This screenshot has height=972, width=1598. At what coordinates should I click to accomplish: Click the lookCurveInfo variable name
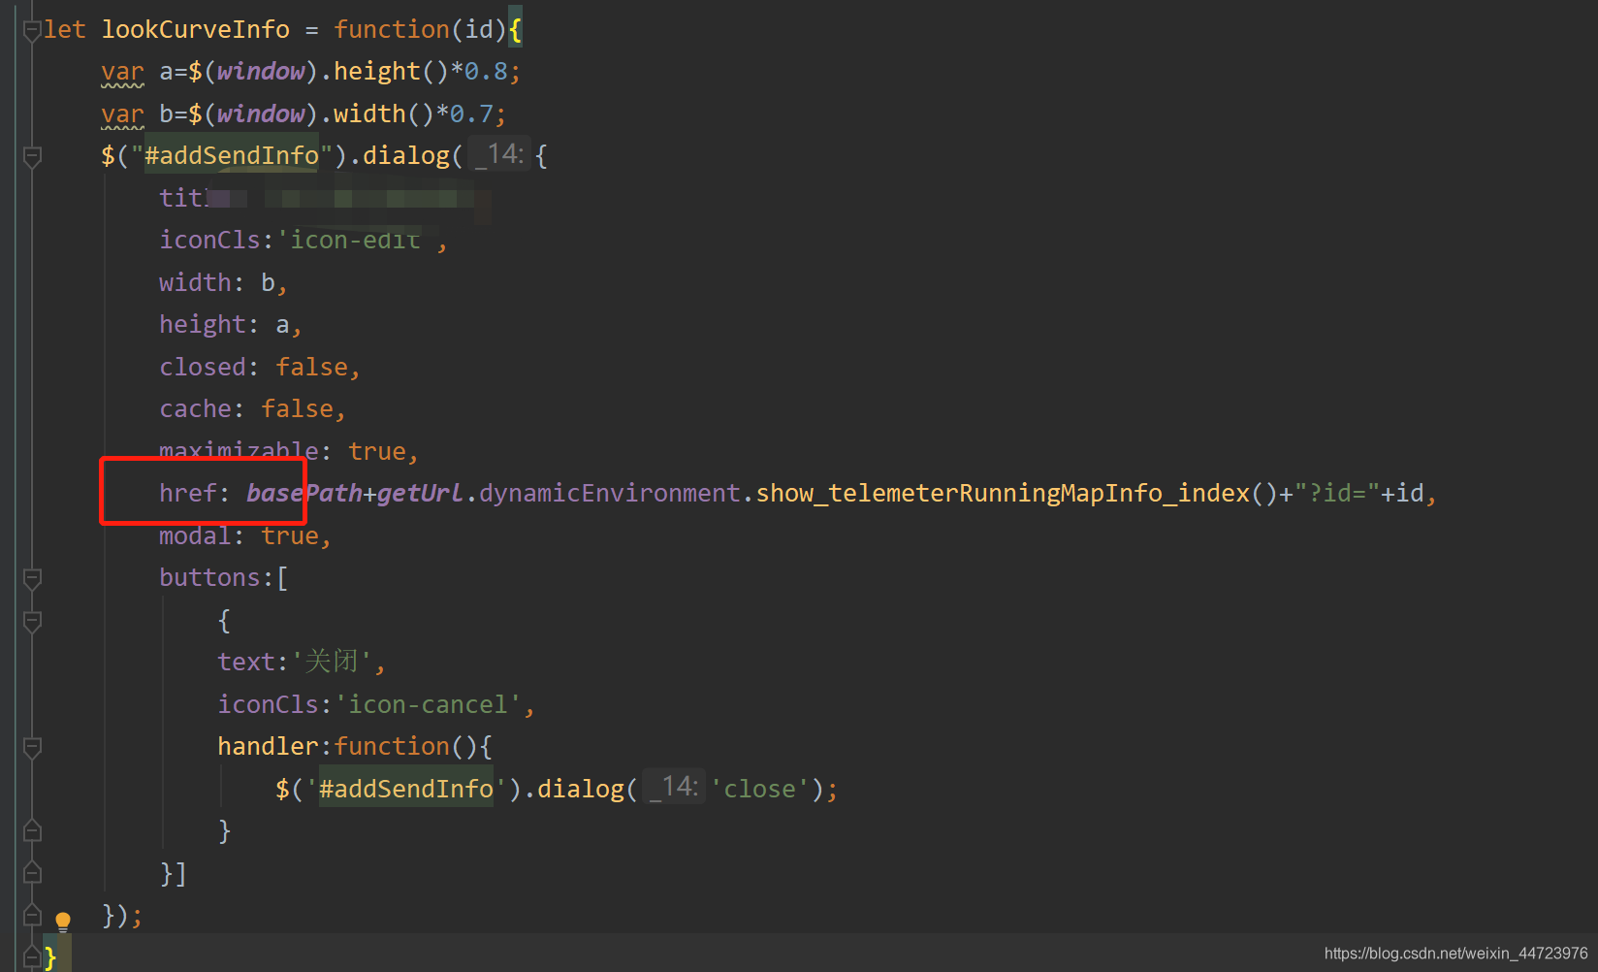196,30
